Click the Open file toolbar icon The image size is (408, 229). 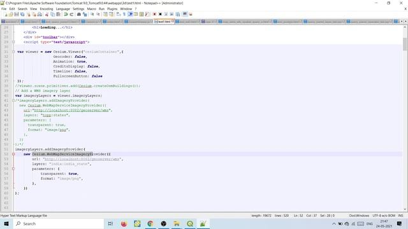click(11, 14)
